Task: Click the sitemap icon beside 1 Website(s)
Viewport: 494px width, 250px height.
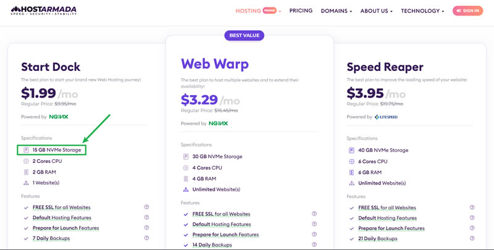Action: [x=26, y=183]
